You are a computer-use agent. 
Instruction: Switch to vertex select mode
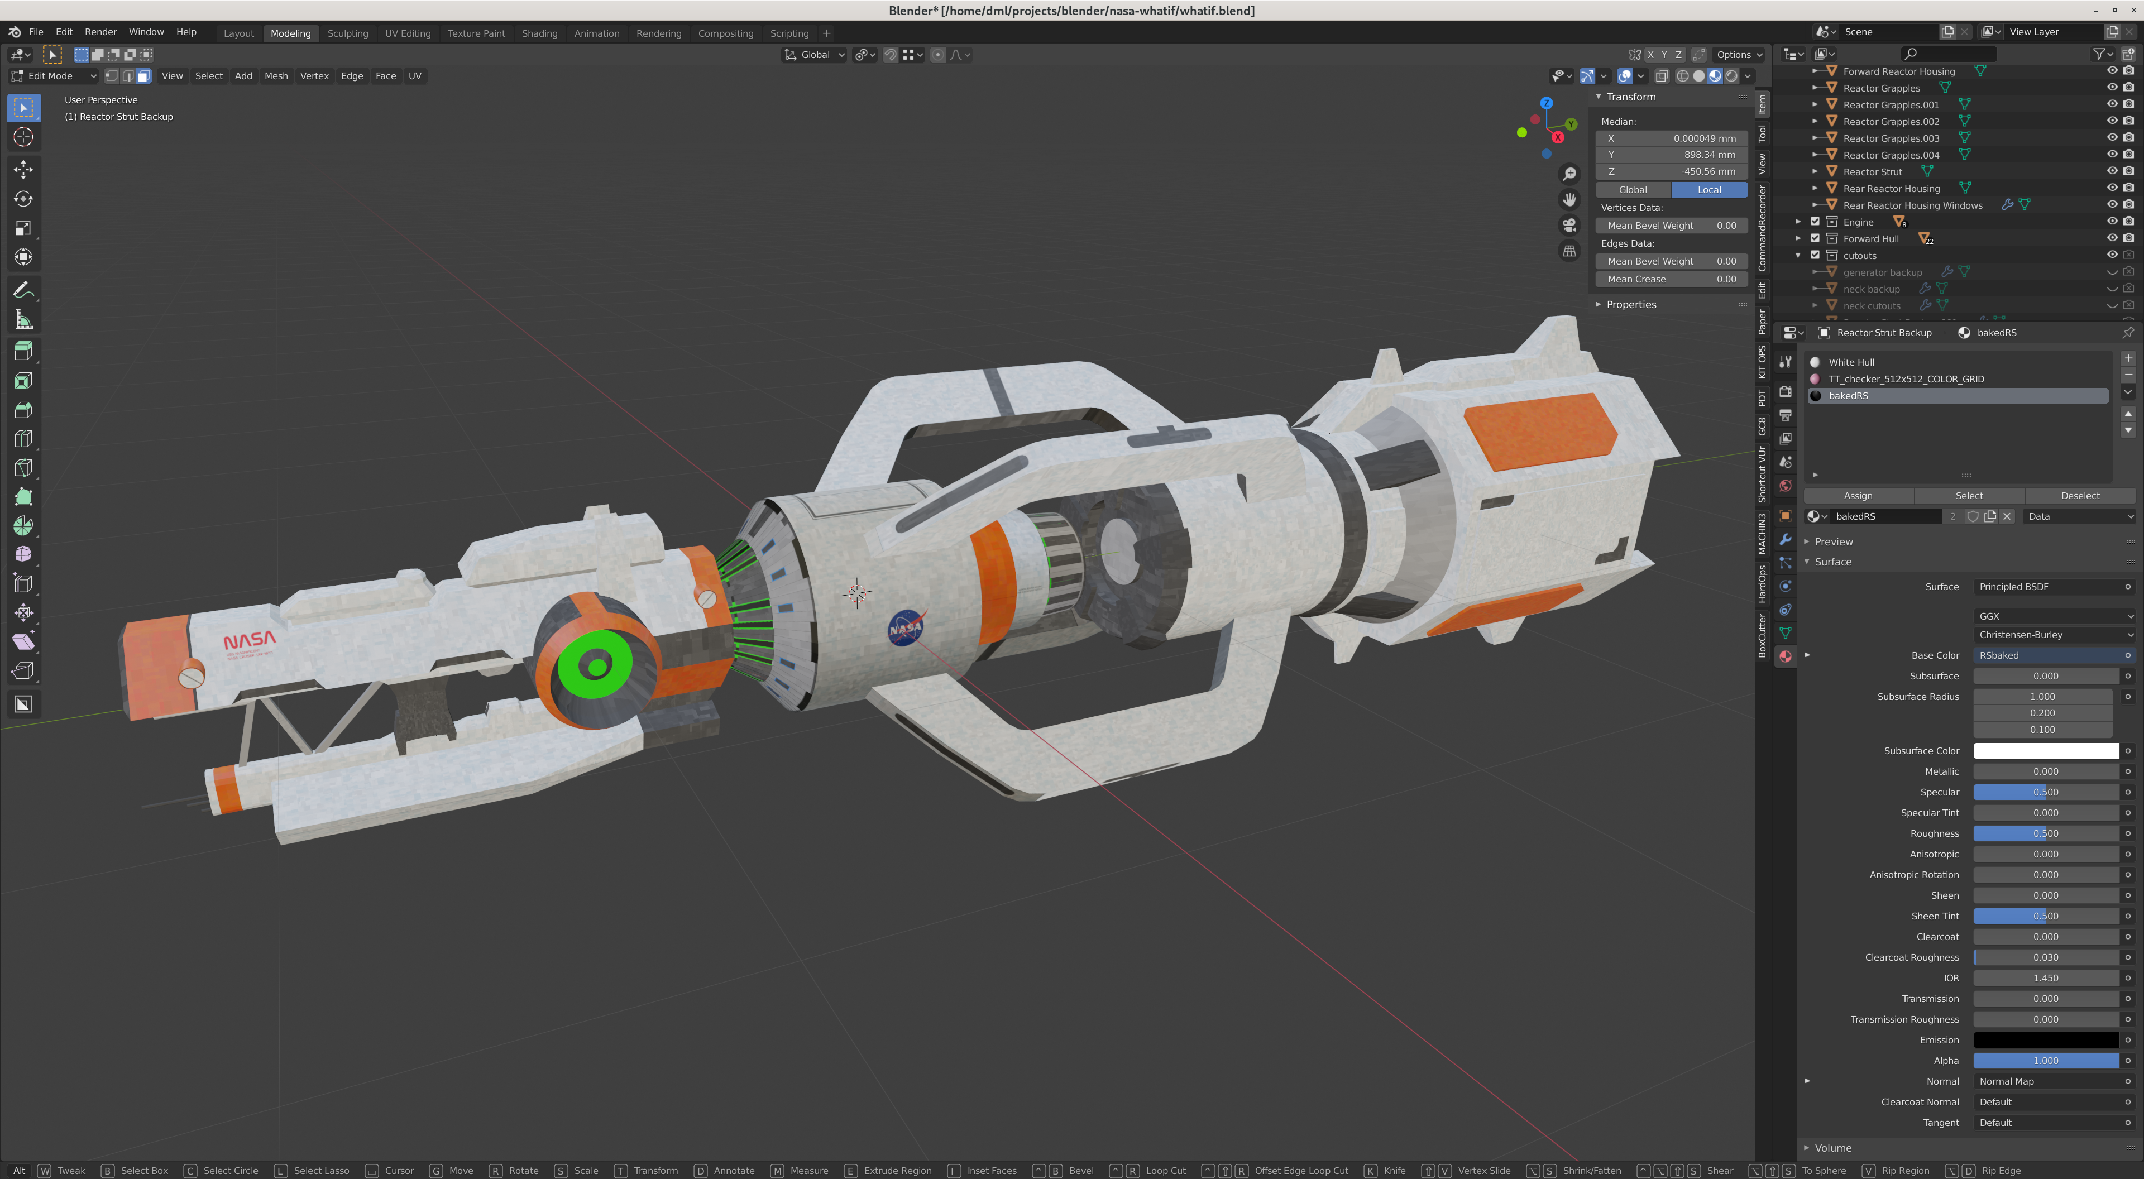tap(112, 76)
